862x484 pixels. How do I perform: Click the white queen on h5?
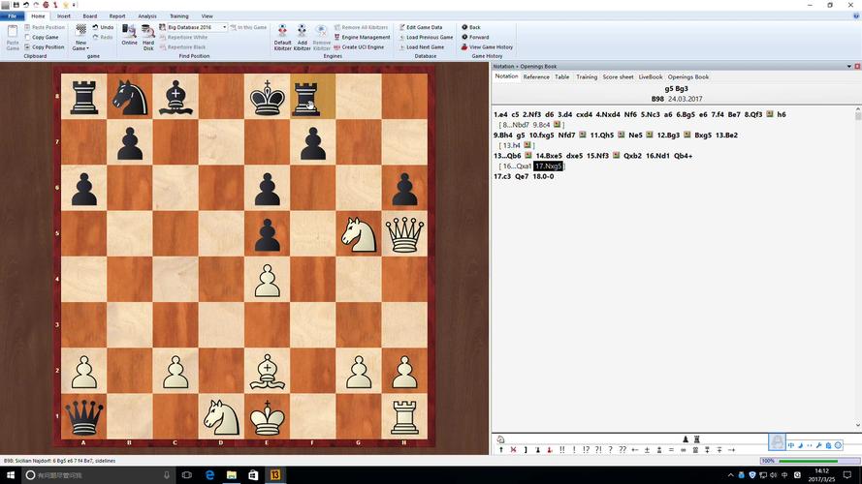point(404,233)
